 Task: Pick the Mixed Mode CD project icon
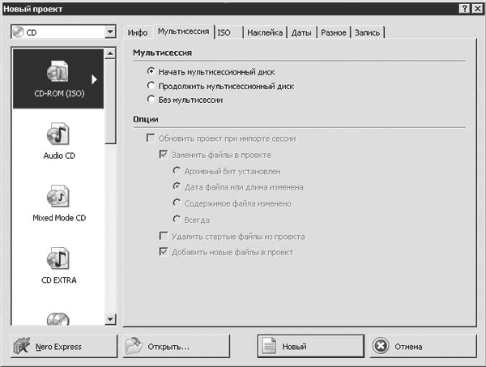58,196
